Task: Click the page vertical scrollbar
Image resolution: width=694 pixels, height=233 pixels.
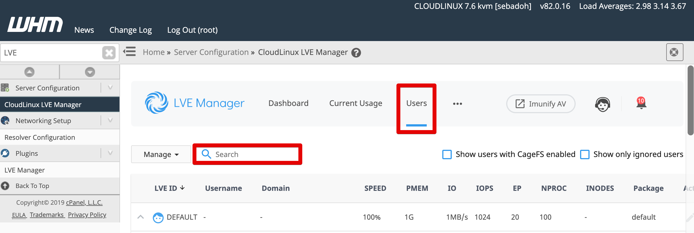Action: point(690,100)
